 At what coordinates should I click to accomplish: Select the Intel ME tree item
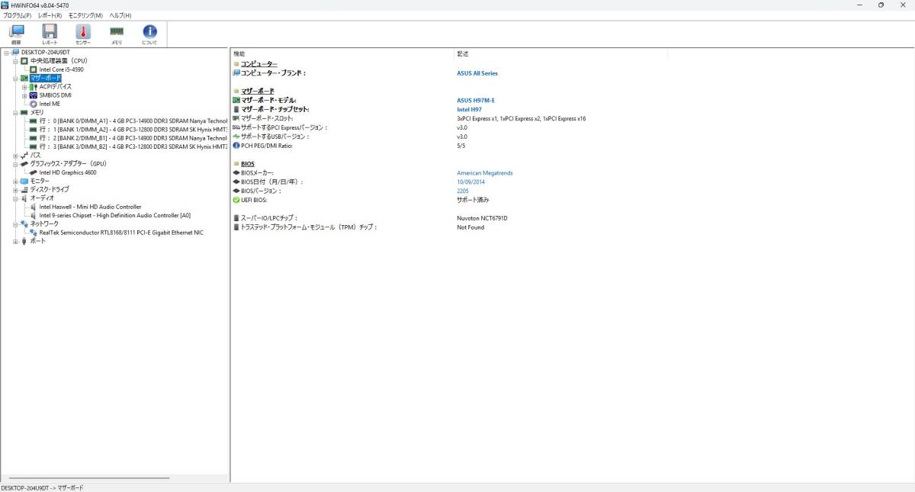[50, 104]
